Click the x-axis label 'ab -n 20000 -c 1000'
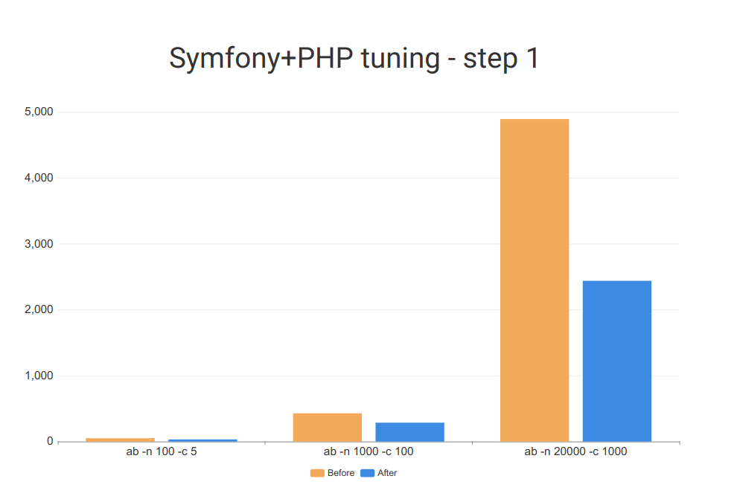 point(575,451)
